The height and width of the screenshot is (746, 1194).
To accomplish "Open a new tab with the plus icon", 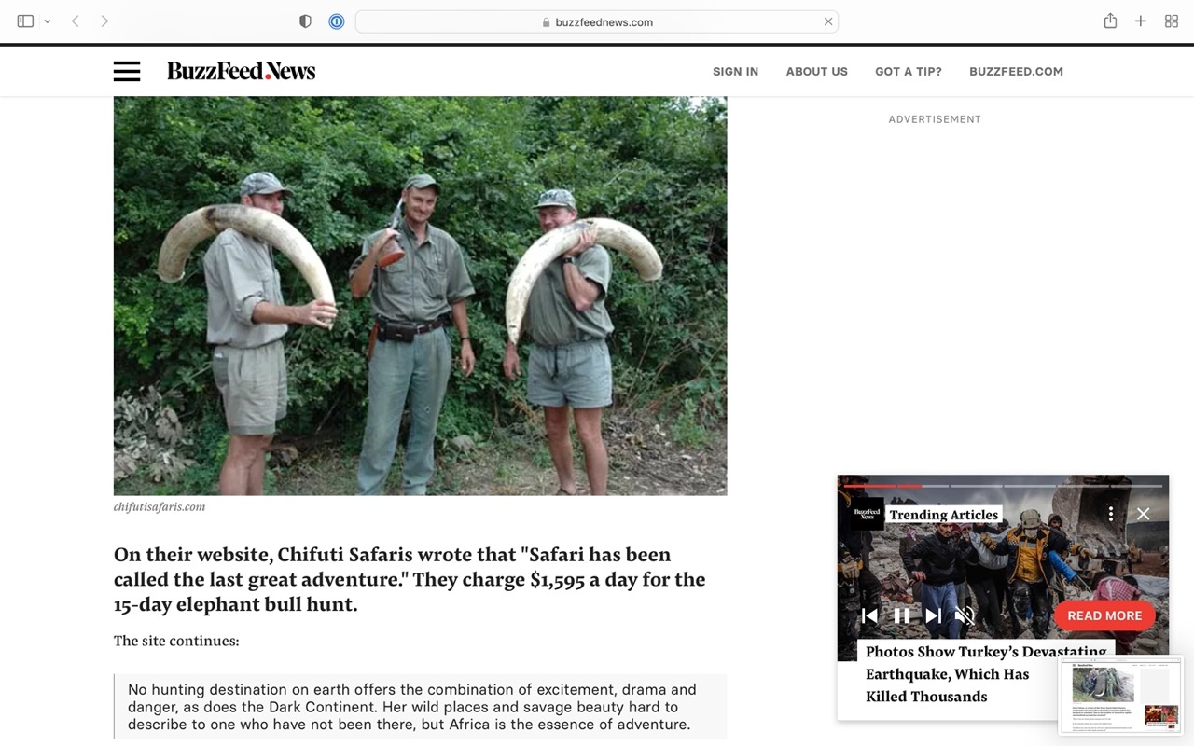I will point(1140,21).
